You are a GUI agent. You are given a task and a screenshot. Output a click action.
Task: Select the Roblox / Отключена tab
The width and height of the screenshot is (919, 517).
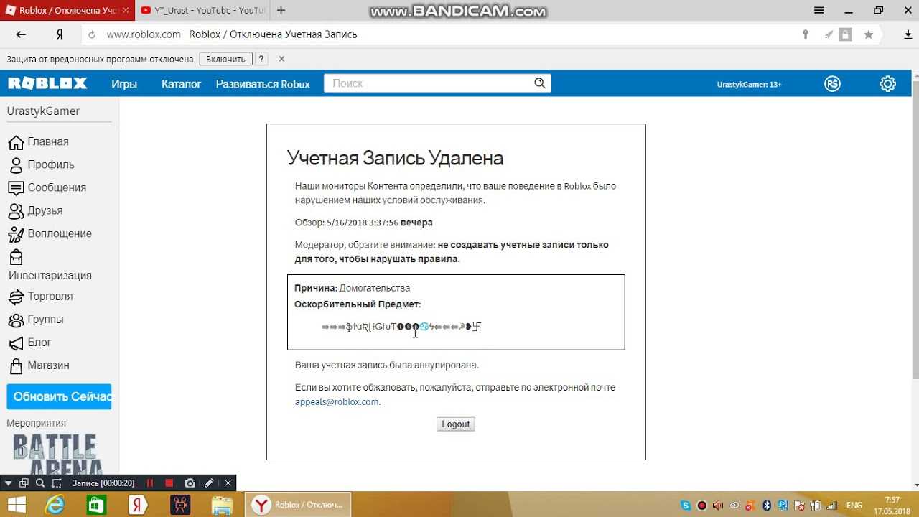tap(67, 10)
